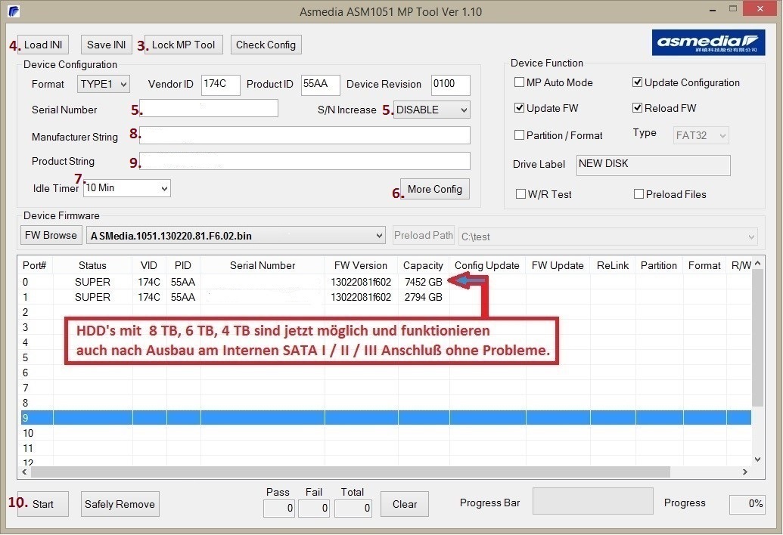Screen dimensions: 783x535
Task: Click the horizontal scrollbar thumb
Action: pyautogui.click(x=350, y=472)
